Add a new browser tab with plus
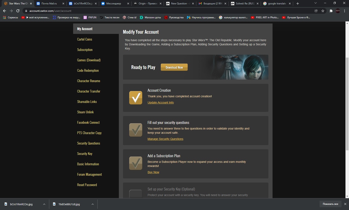 [297, 4]
